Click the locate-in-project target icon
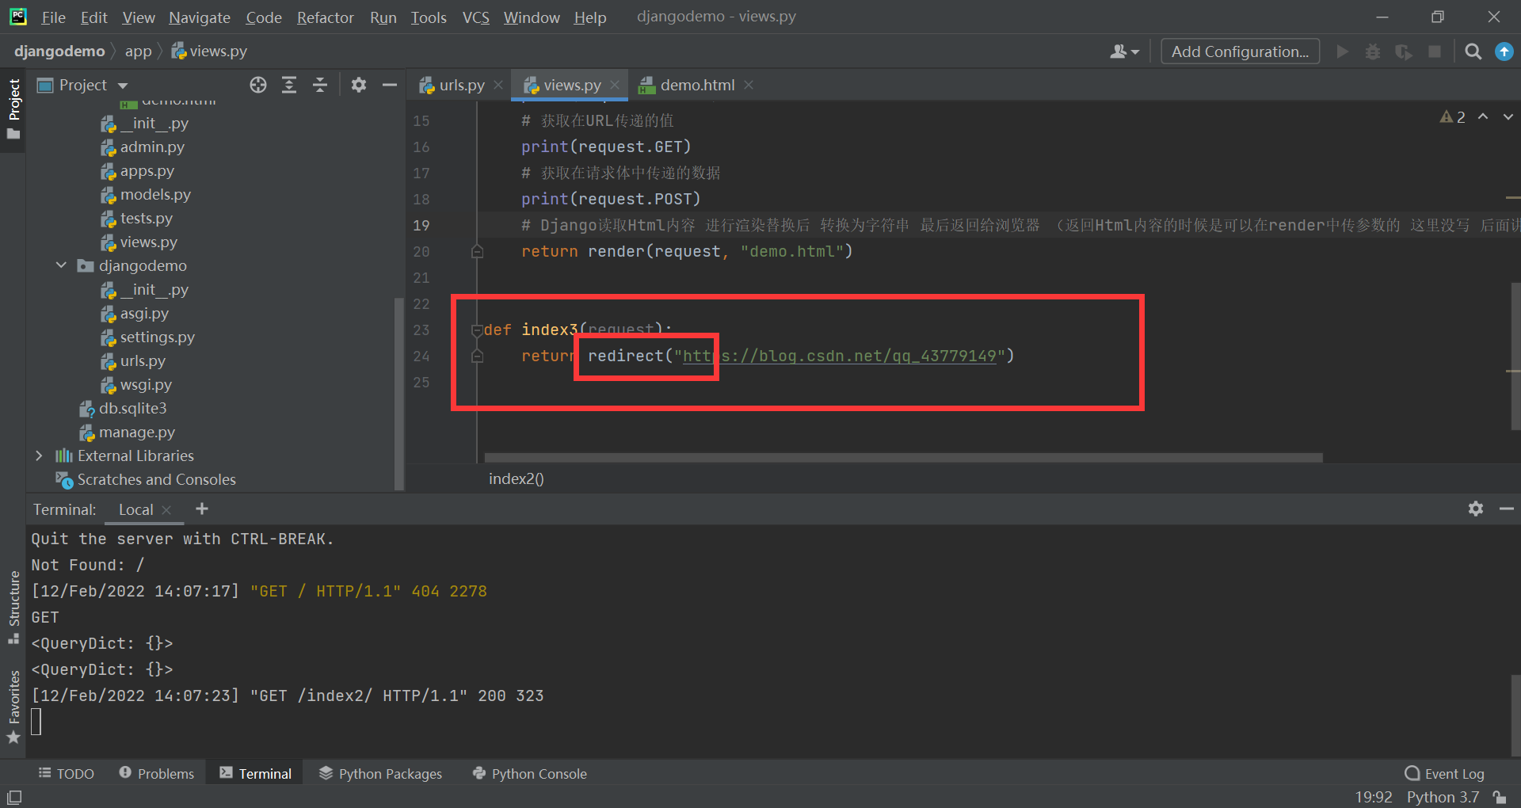Image resolution: width=1521 pixels, height=808 pixels. (258, 85)
